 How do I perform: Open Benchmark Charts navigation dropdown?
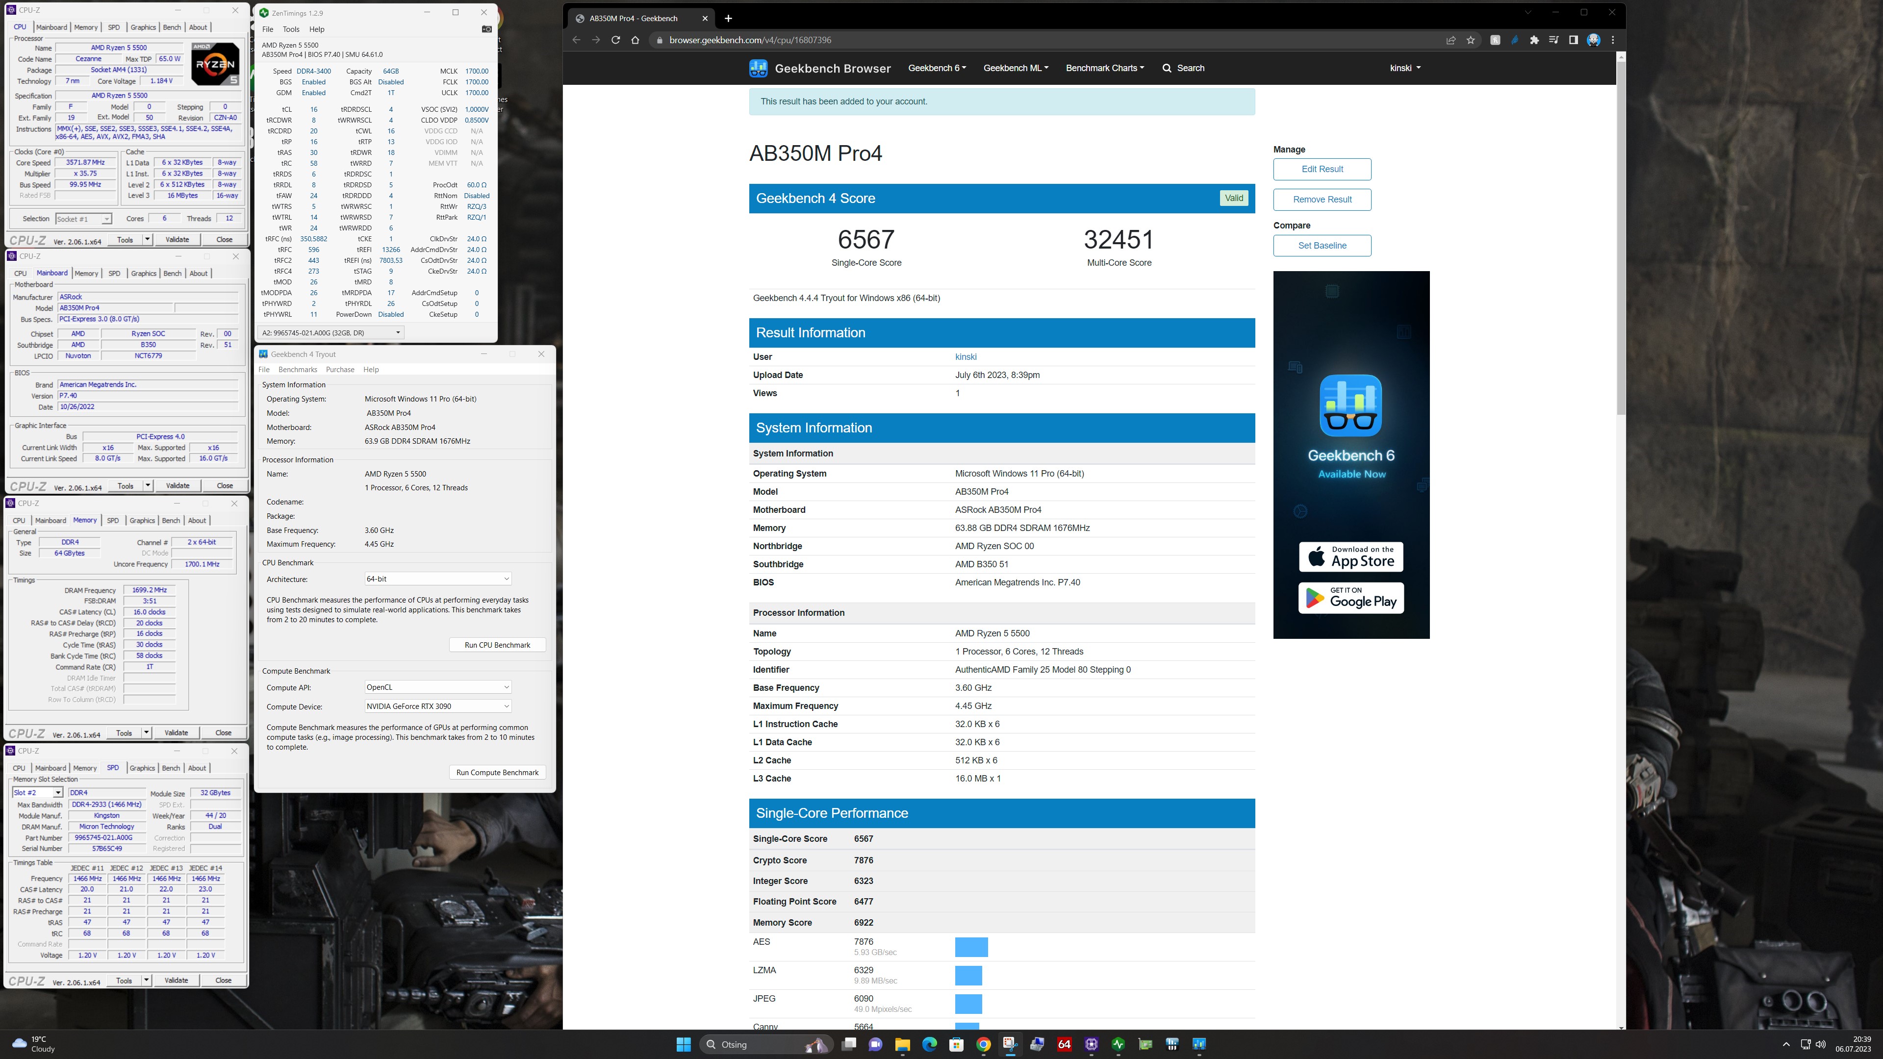(x=1104, y=68)
